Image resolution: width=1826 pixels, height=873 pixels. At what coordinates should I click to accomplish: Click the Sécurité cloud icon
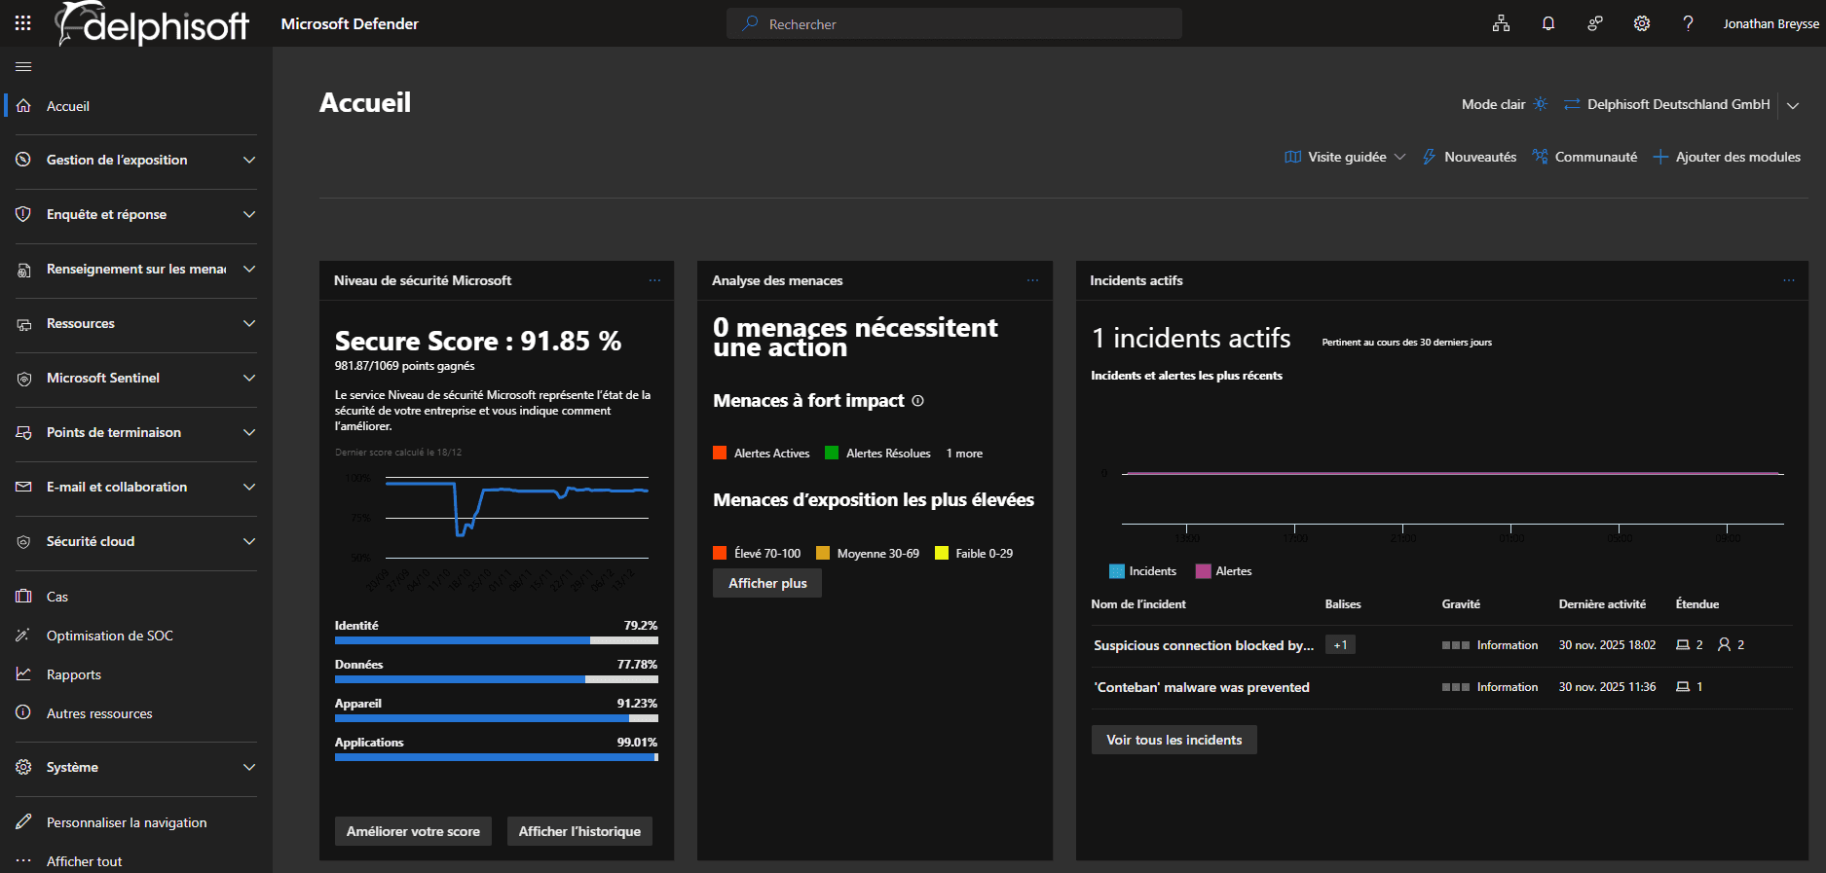coord(23,541)
